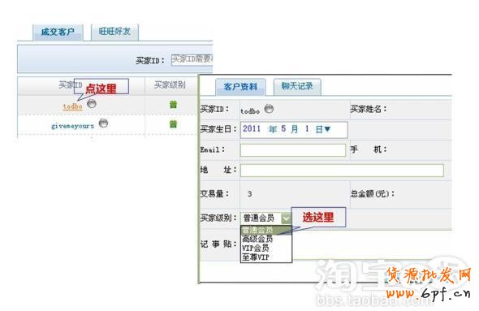Click the Wangwang icon next to todbo in list

coord(92,104)
